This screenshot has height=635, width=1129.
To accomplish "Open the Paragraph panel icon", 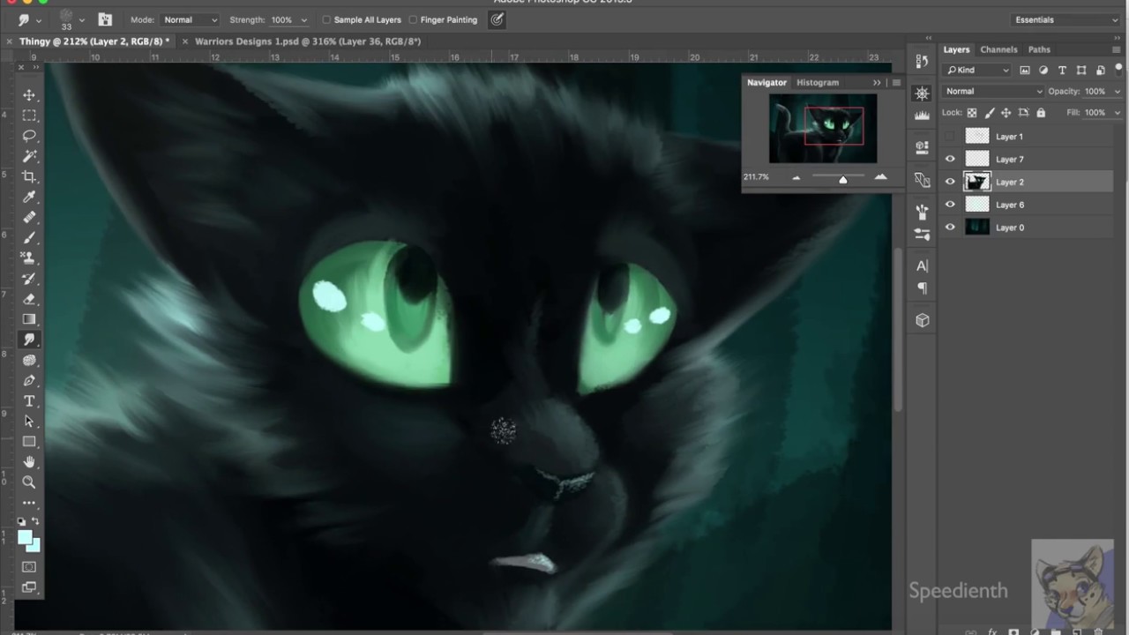I will [922, 288].
